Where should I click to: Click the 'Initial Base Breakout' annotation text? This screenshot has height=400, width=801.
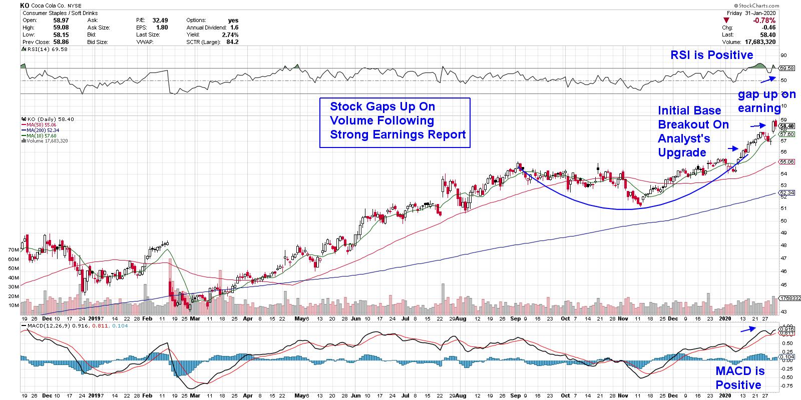[693, 131]
